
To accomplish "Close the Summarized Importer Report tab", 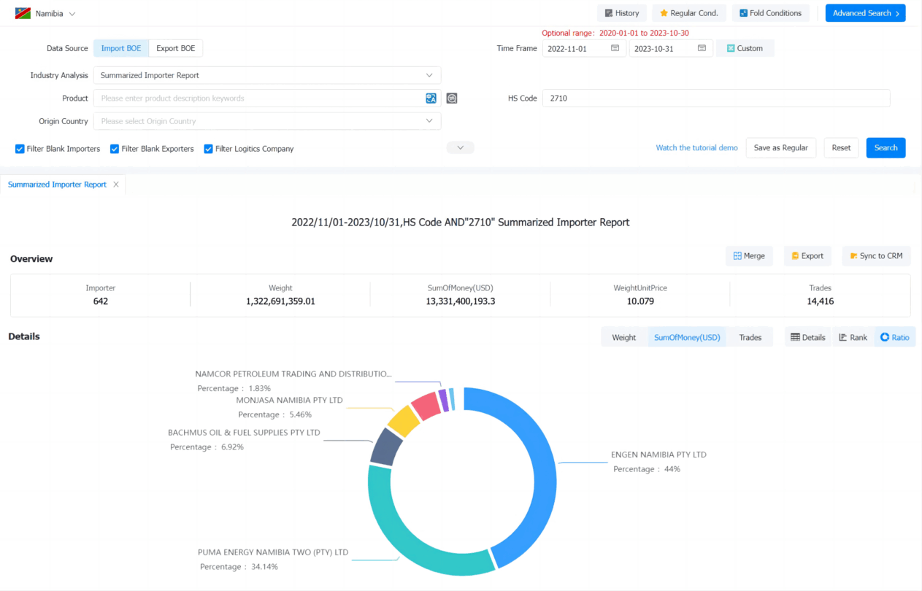I will 115,185.
